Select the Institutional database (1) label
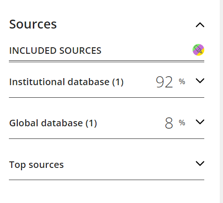 (67, 82)
